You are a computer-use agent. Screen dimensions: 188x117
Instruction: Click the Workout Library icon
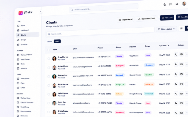pyautogui.click(x=18, y=98)
